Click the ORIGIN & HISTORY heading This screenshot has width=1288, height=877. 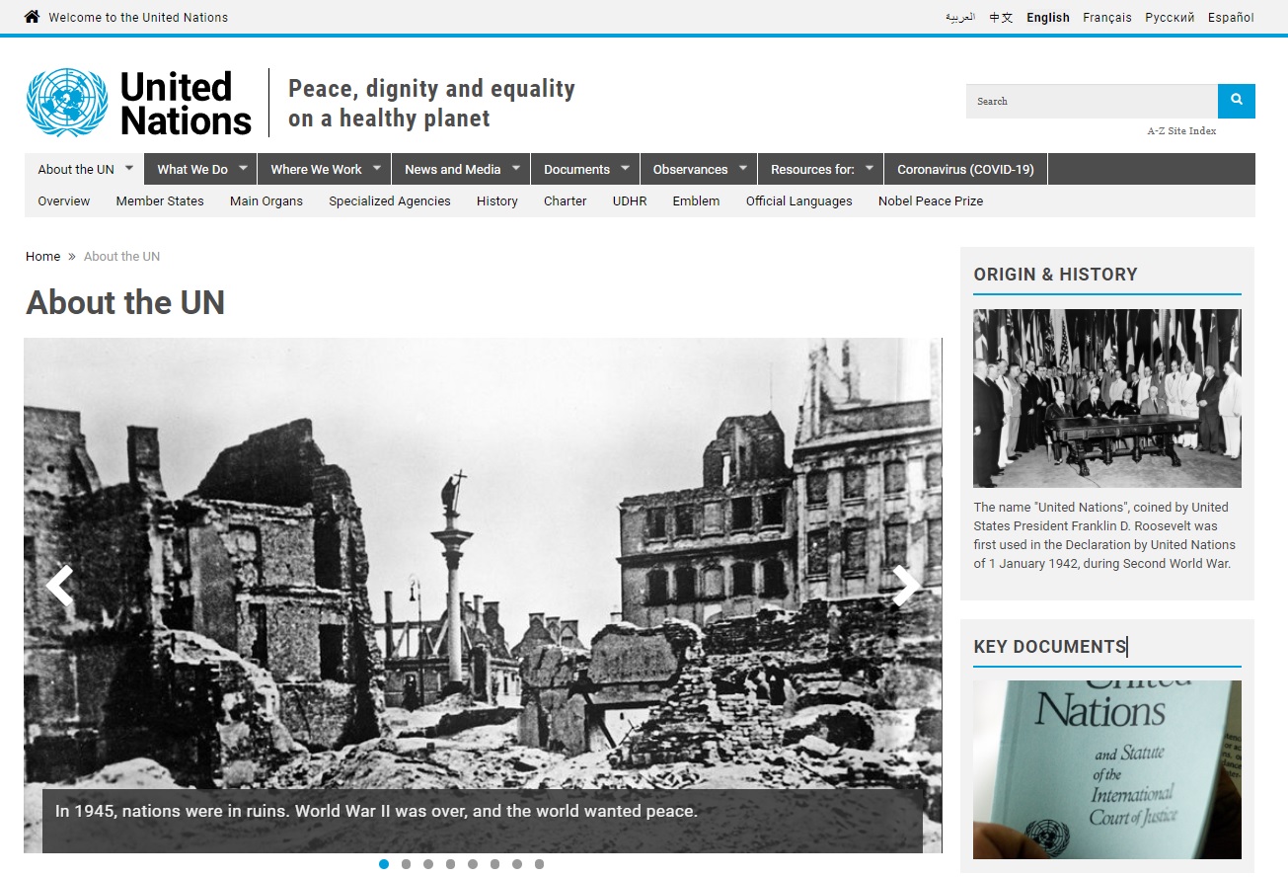[1055, 275]
